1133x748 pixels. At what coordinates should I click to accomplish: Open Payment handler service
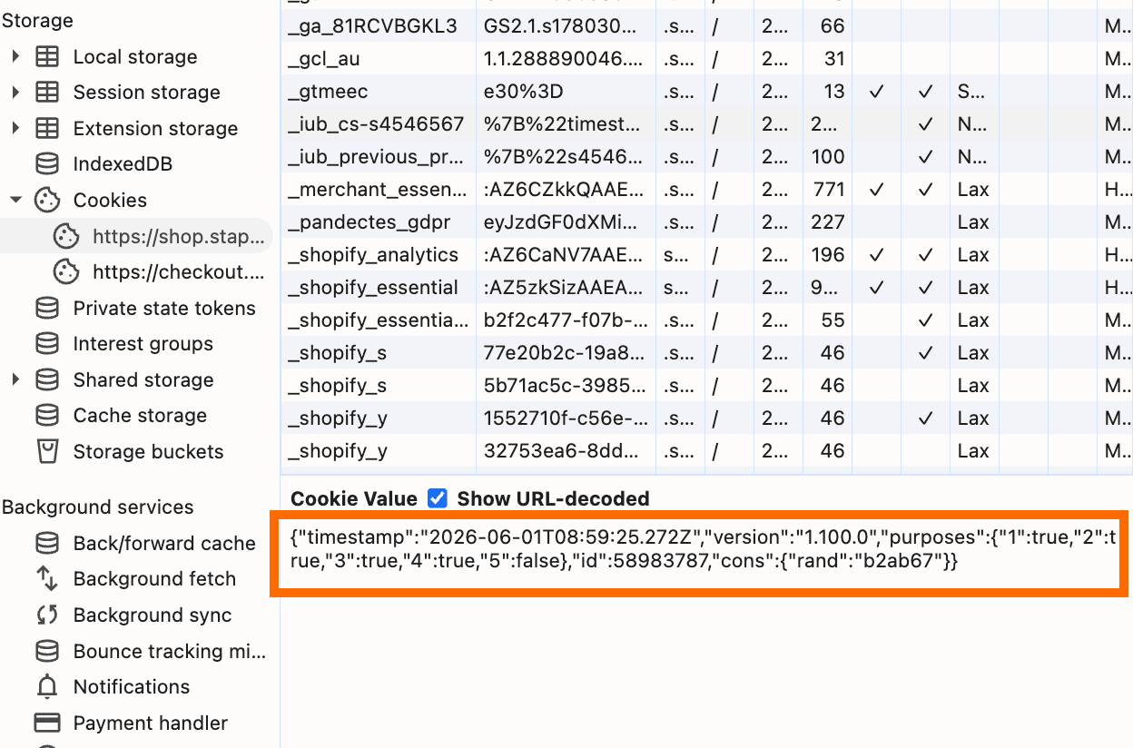click(151, 723)
